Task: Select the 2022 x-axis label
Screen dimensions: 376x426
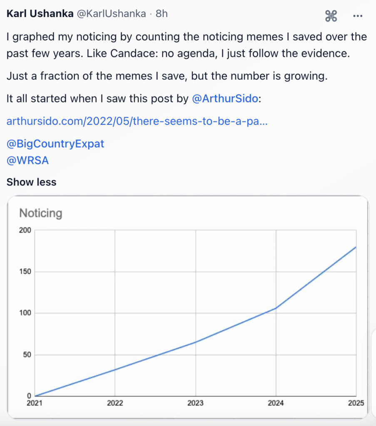Action: (x=115, y=403)
